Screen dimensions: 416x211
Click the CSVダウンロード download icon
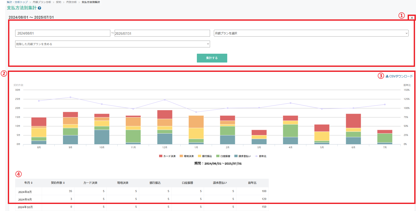(387, 76)
